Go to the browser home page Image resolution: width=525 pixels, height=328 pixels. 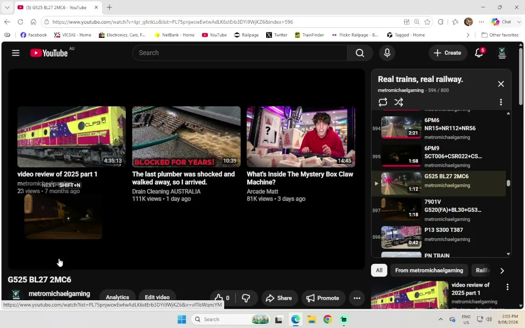[33, 22]
